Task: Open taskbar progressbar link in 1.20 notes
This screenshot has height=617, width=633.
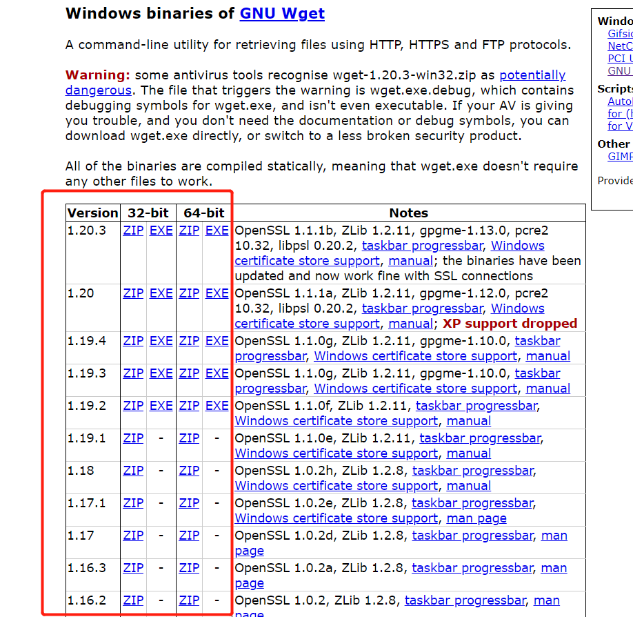Action: click(422, 308)
